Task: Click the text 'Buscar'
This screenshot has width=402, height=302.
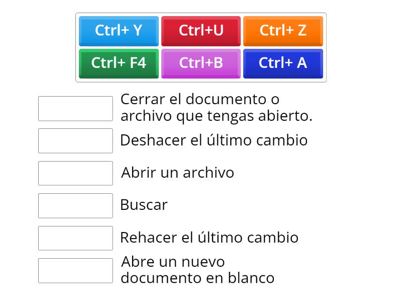Action: point(144,205)
